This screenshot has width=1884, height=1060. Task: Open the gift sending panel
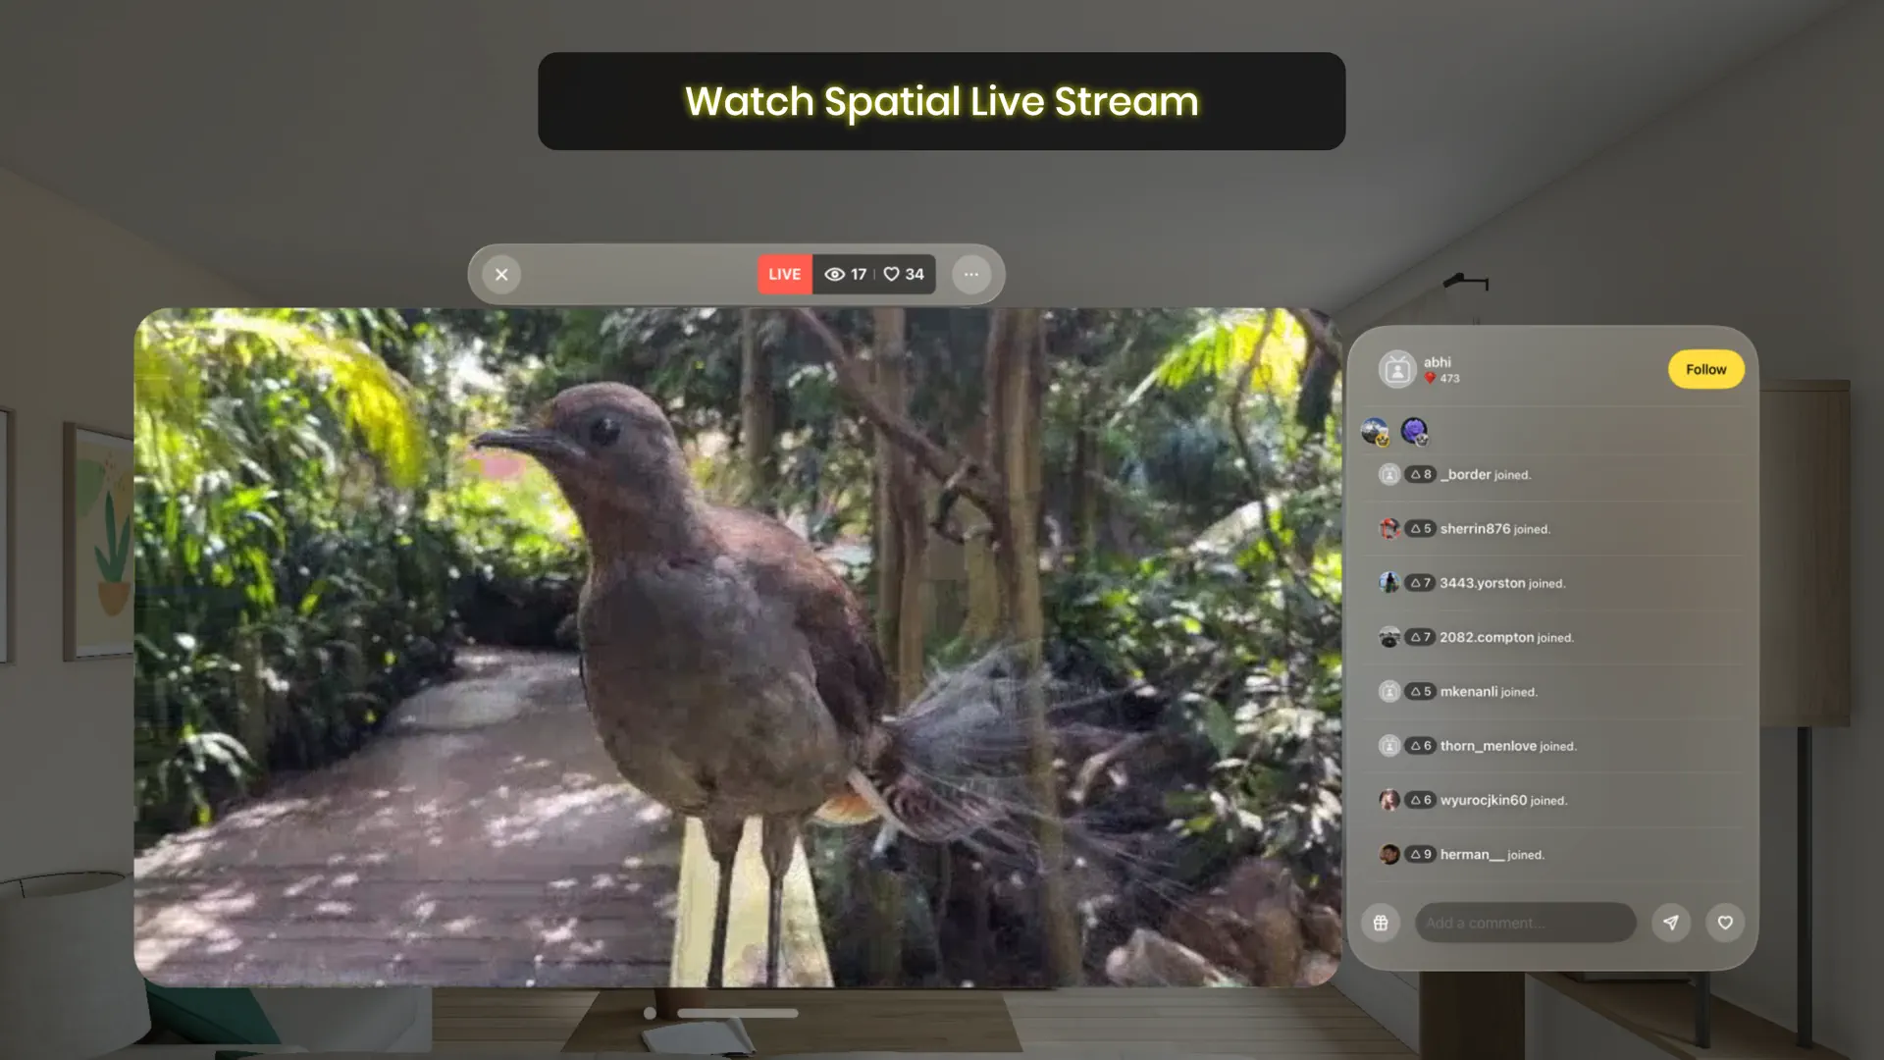pos(1380,923)
